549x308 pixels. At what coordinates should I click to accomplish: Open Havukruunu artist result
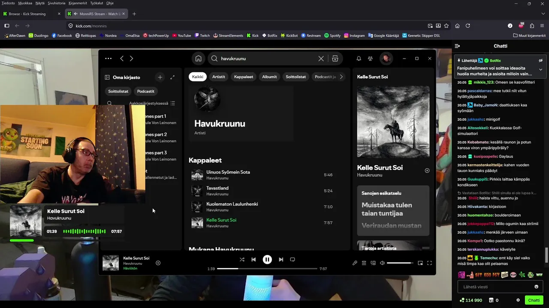click(241, 113)
